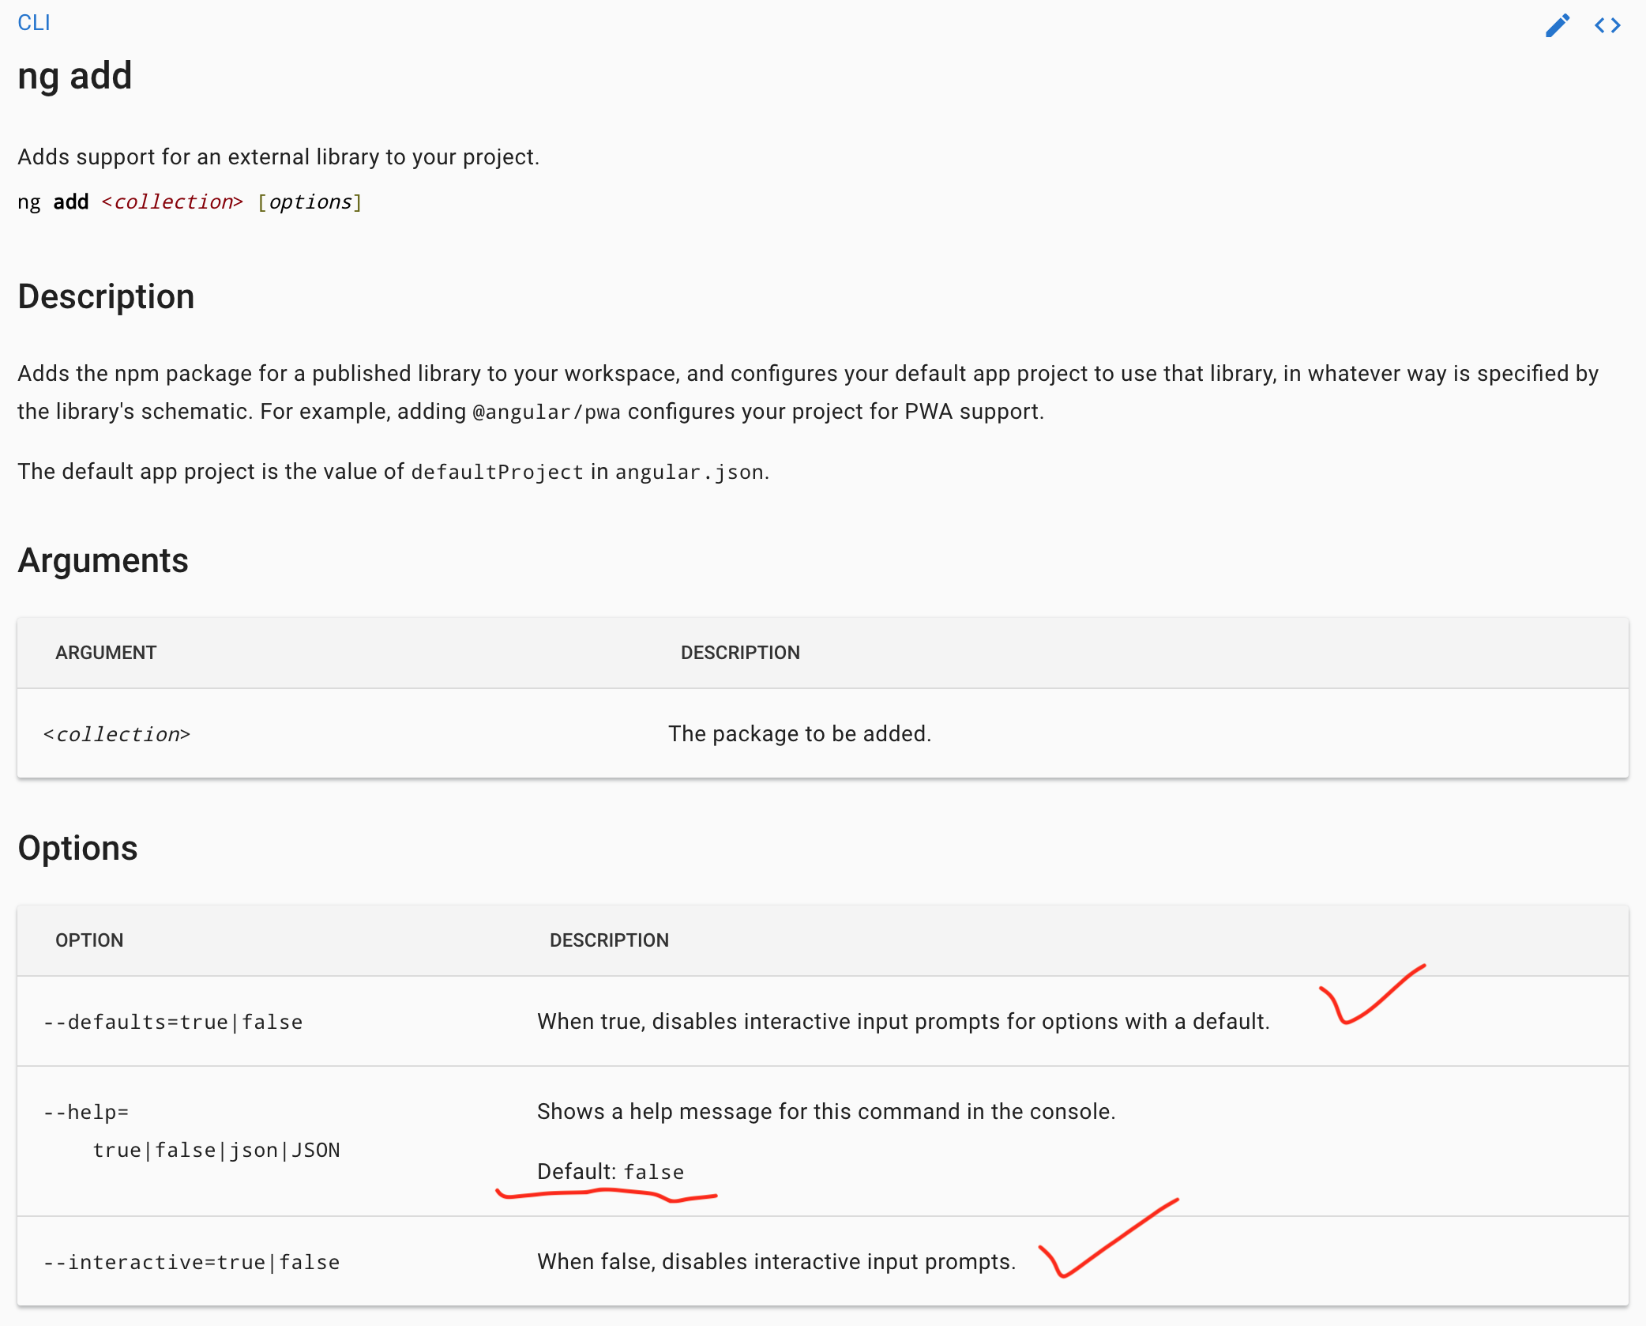Viewport: 1646px width, 1326px height.
Task: Click the collection argument row
Action: (821, 733)
